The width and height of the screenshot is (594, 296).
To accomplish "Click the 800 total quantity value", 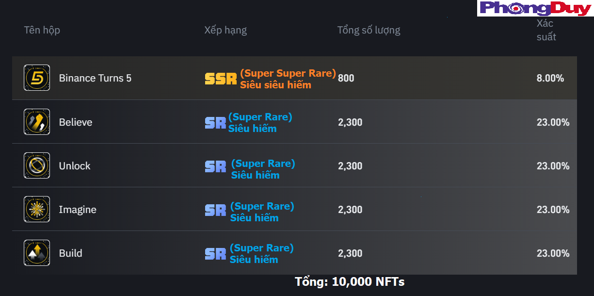I will click(346, 78).
